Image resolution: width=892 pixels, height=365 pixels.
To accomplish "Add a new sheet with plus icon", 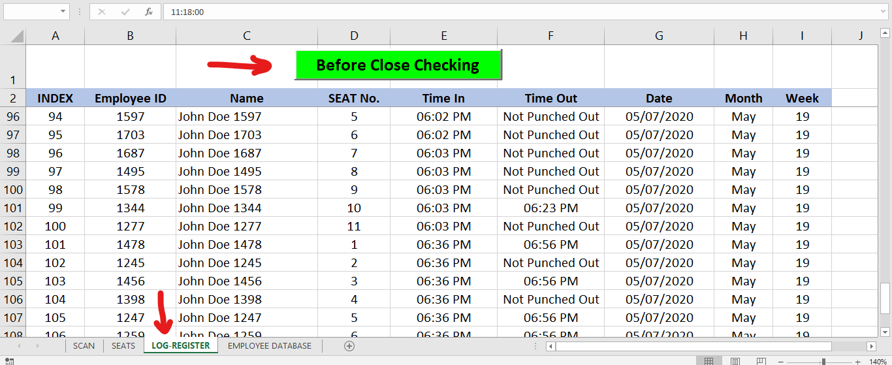I will tap(349, 346).
